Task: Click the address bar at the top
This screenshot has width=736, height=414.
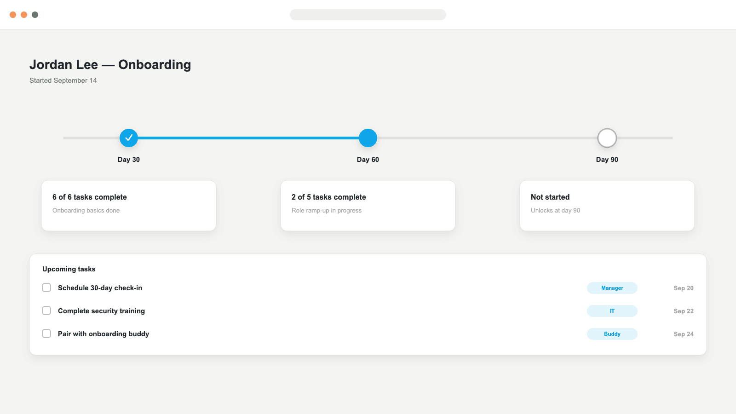Action: pos(368,15)
